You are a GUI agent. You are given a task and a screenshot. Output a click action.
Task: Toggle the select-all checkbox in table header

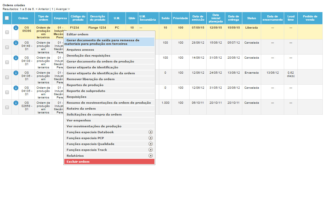(7, 18)
